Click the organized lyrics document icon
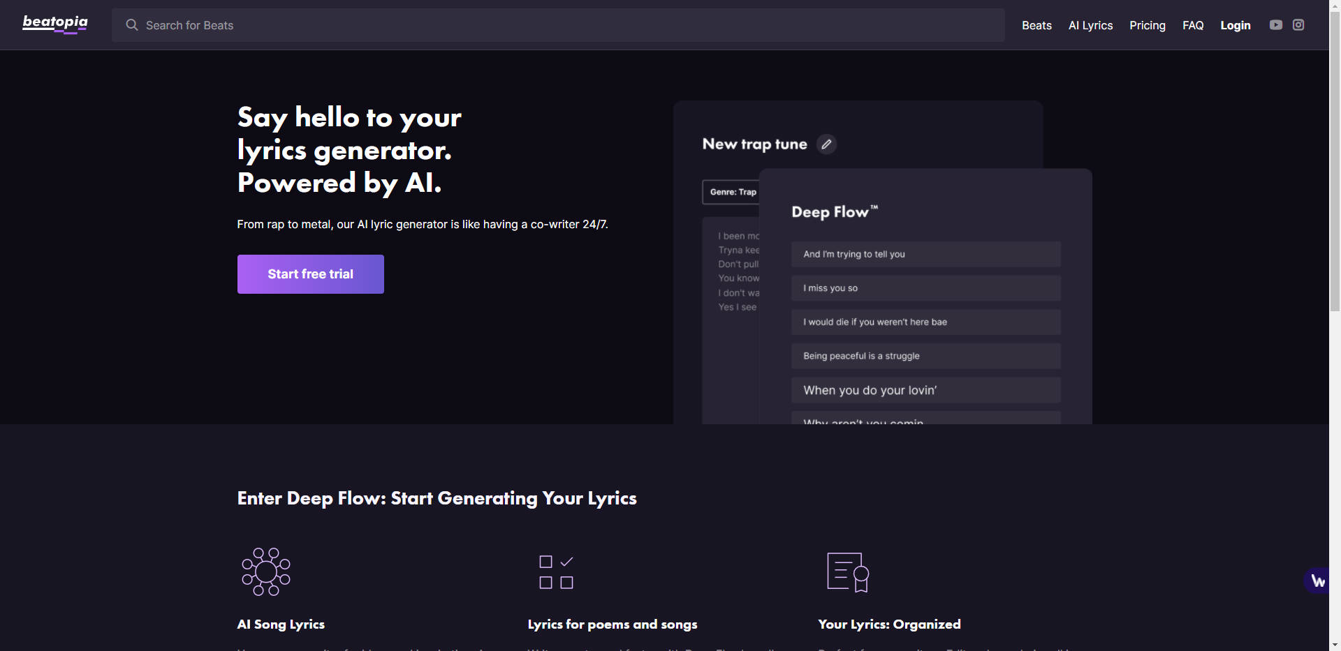1341x651 pixels. pos(847,572)
